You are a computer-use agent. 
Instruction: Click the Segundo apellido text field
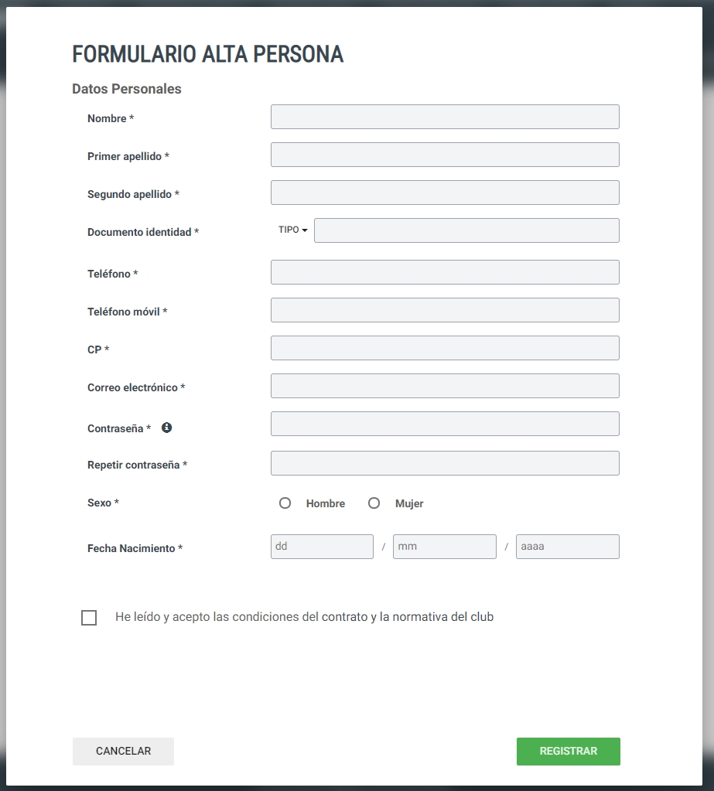point(445,193)
